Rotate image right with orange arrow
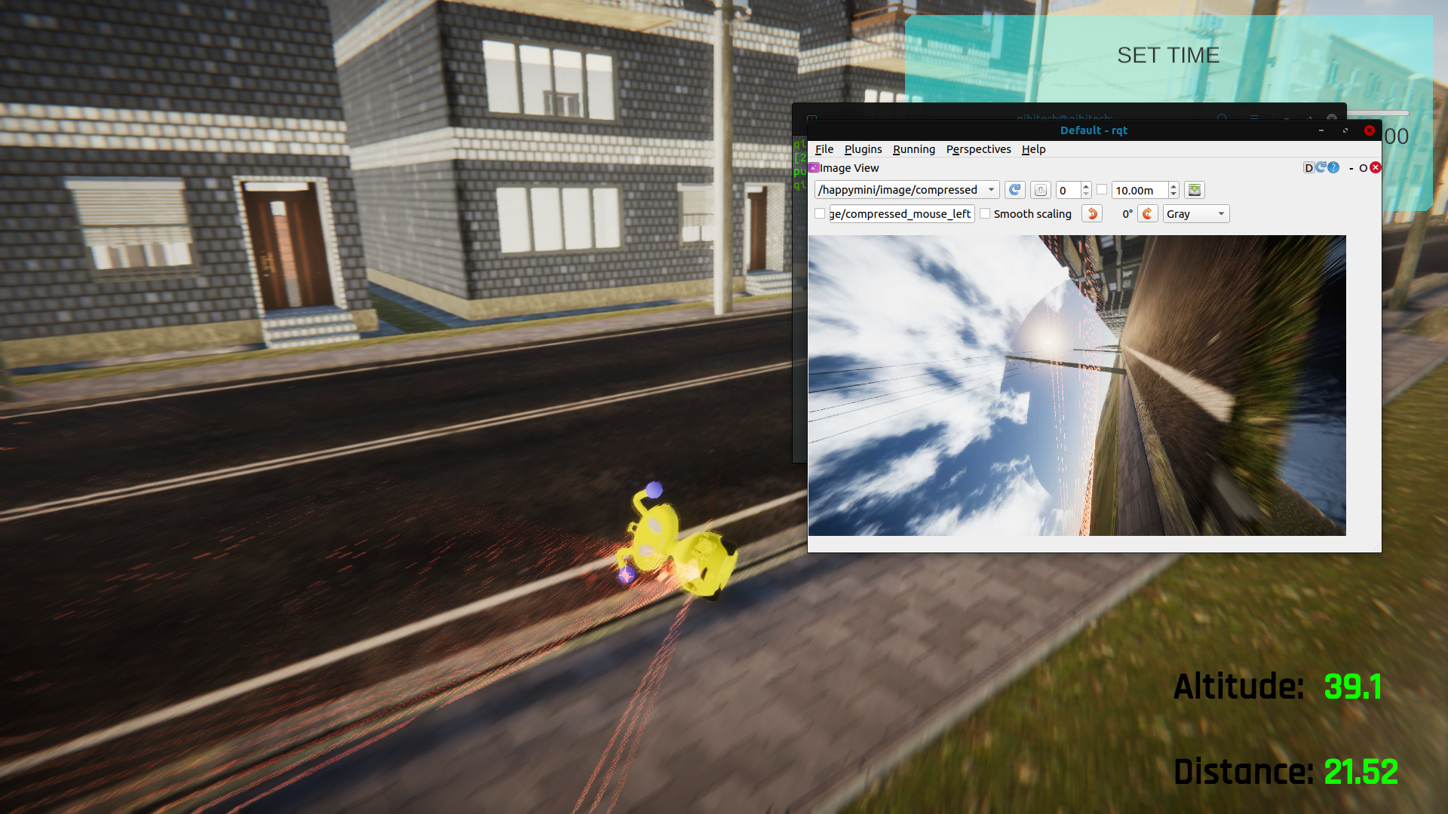Screen dimensions: 1448x814 click(x=1147, y=214)
